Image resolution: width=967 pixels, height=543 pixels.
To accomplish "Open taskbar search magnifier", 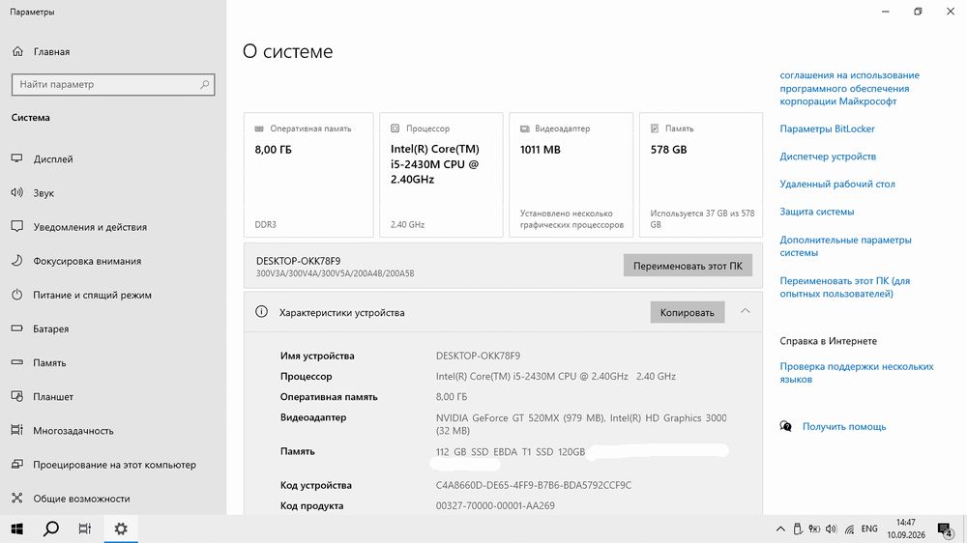I will click(x=51, y=529).
